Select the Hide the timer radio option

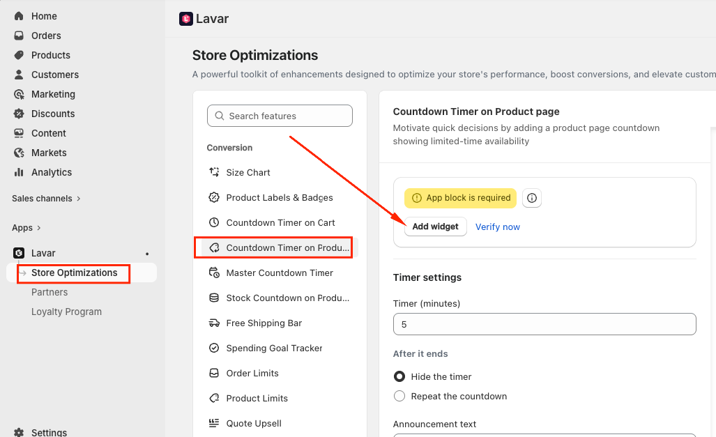tap(399, 376)
